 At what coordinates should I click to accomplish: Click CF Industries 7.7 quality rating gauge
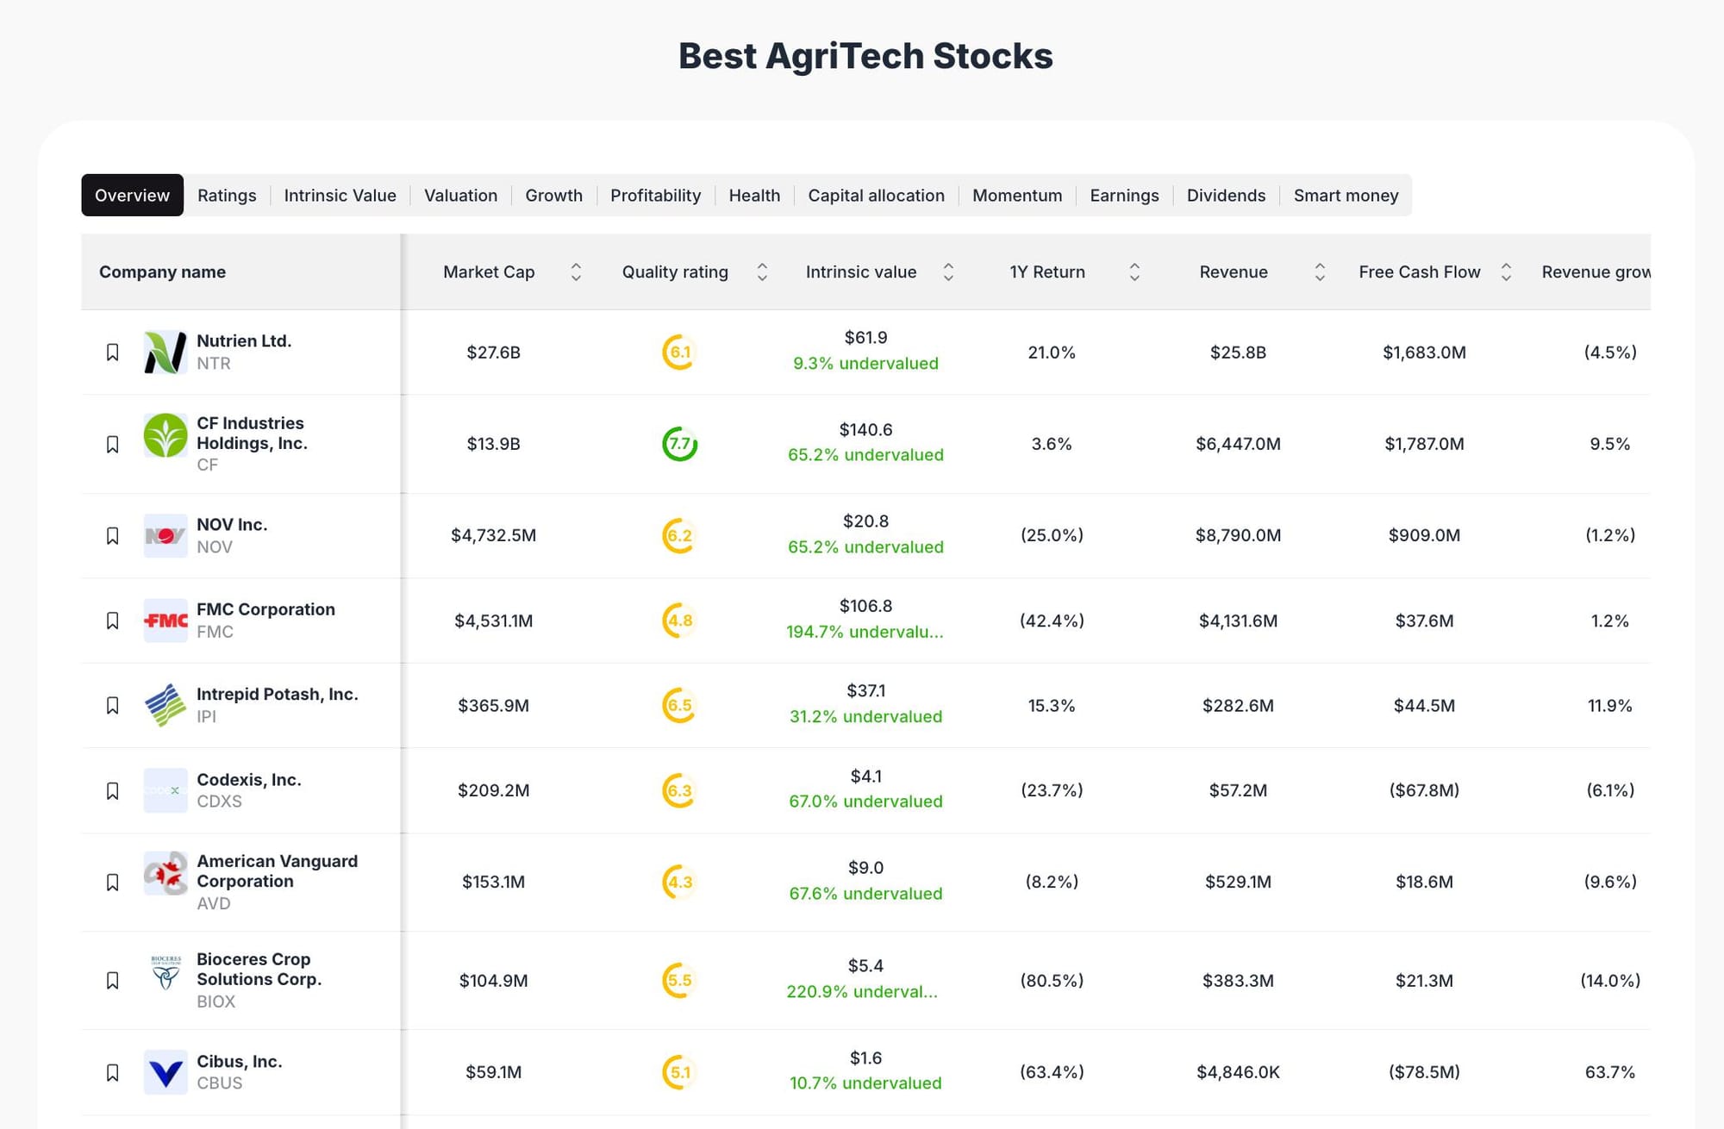(x=679, y=444)
